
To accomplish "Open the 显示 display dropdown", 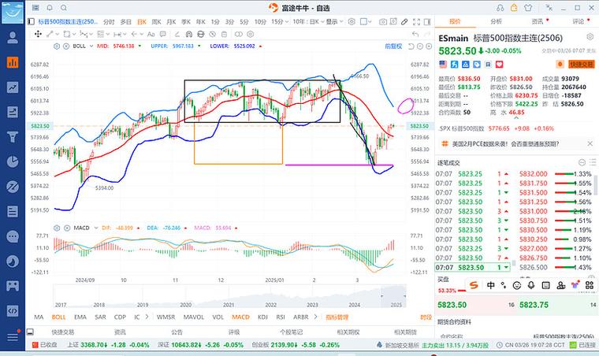I will 335,22.
